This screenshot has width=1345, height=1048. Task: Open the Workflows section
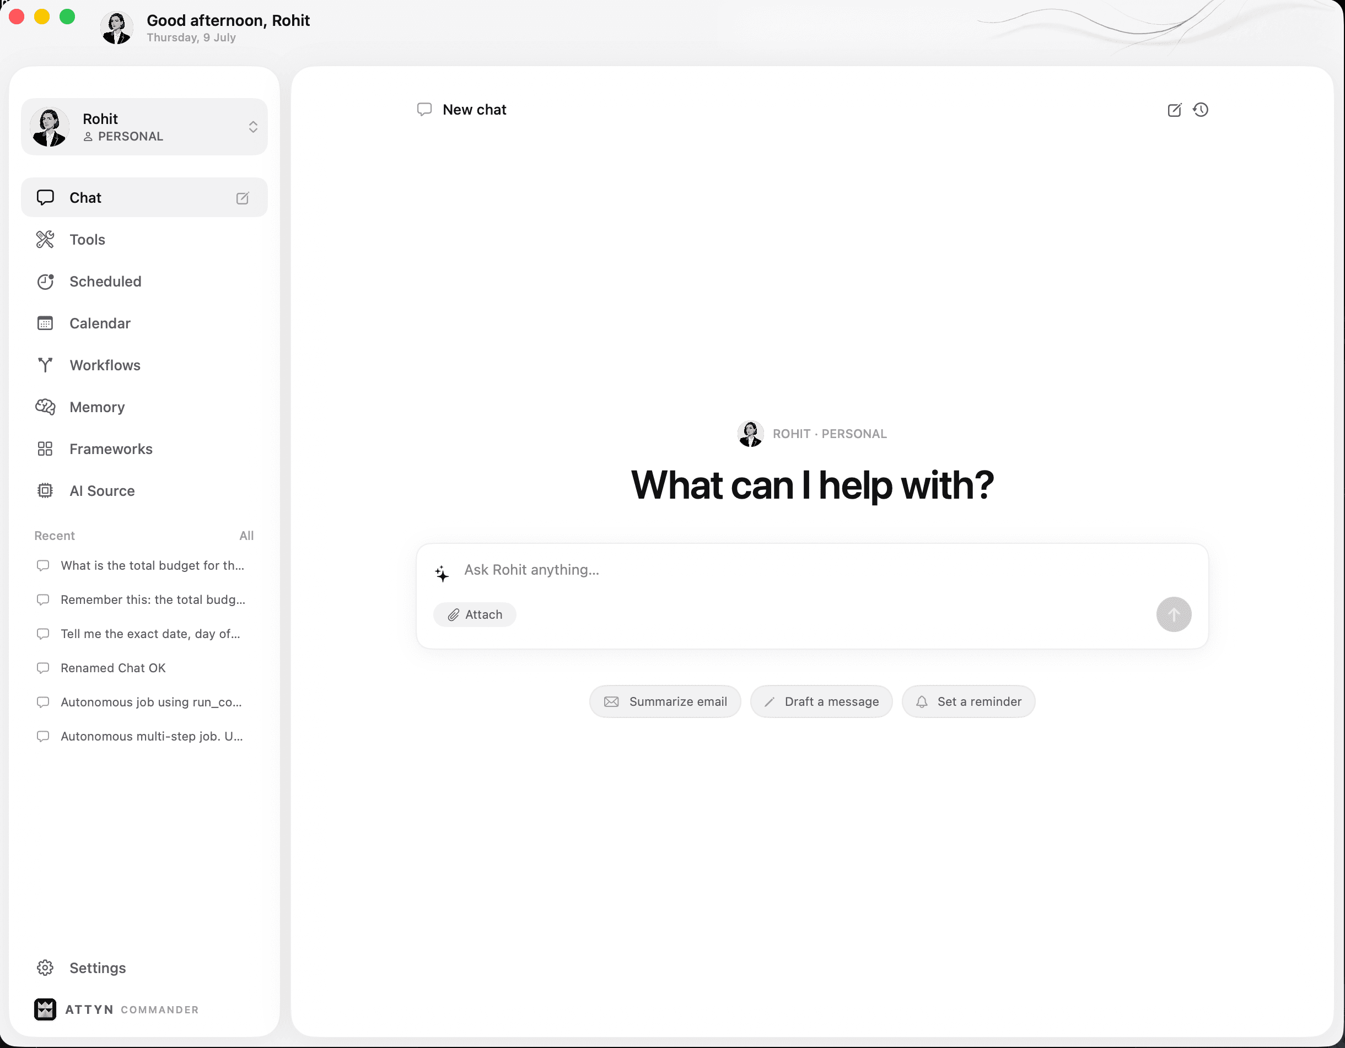click(x=144, y=365)
